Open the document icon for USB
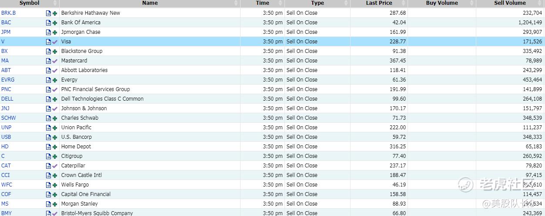The height and width of the screenshot is (216, 545). 48,137
